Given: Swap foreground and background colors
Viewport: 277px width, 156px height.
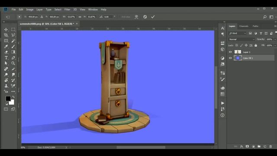Looking at the screenshot, I should pyautogui.click(x=13, y=97).
